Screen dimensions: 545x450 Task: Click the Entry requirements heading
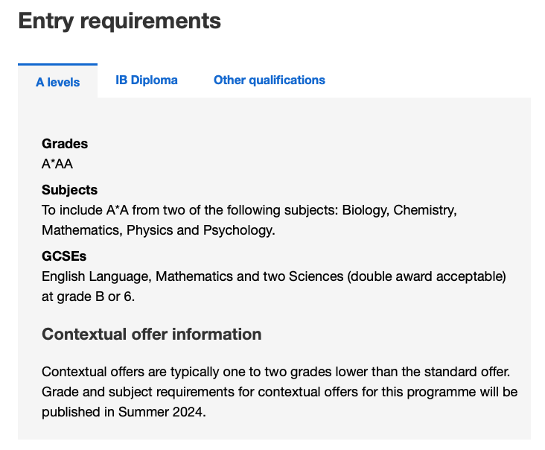pos(119,21)
